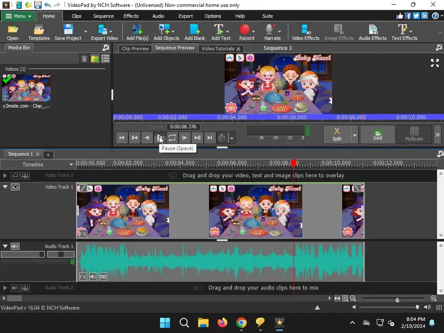Open the green Menu dropdown
444x333 pixels.
(18, 16)
